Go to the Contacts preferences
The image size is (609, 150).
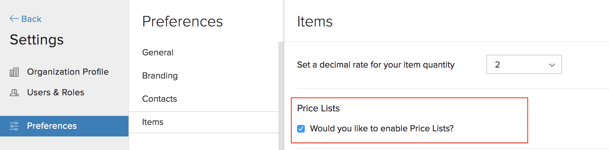pos(160,99)
